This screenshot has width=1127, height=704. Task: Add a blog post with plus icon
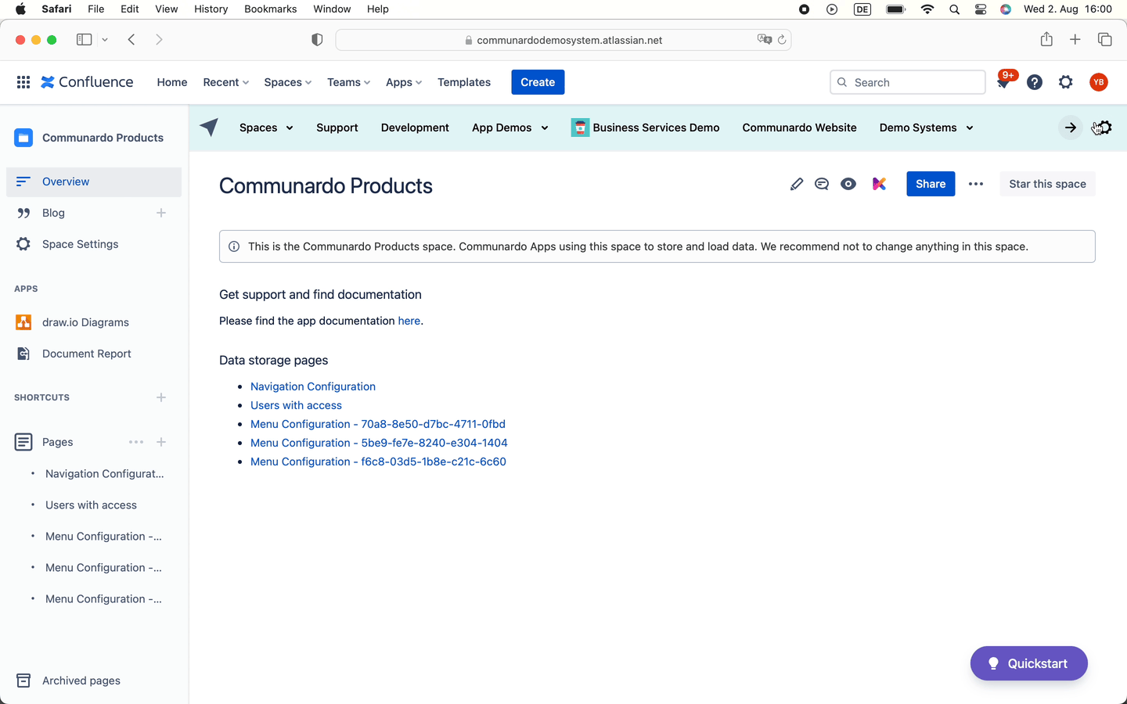coord(161,213)
